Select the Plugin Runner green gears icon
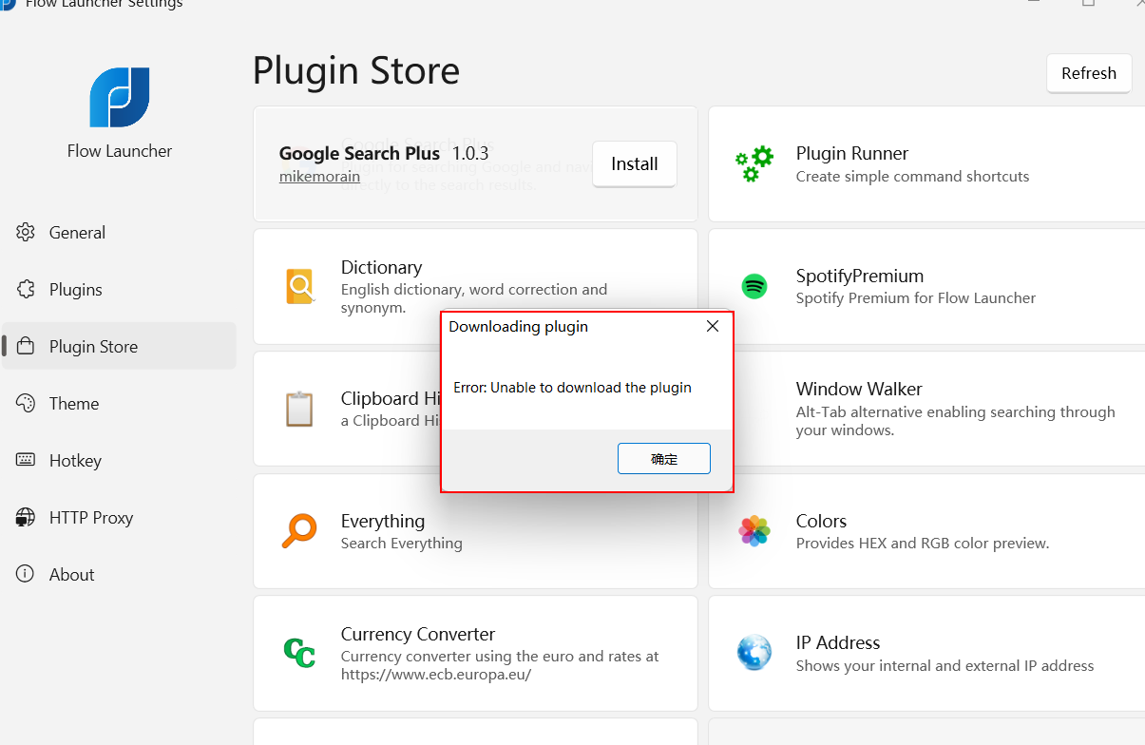This screenshot has height=745, width=1145. click(754, 163)
